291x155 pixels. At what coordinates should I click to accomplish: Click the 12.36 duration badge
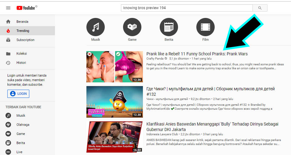tap(137, 80)
